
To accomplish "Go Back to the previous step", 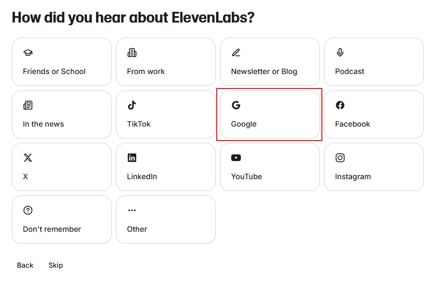I will tap(25, 266).
